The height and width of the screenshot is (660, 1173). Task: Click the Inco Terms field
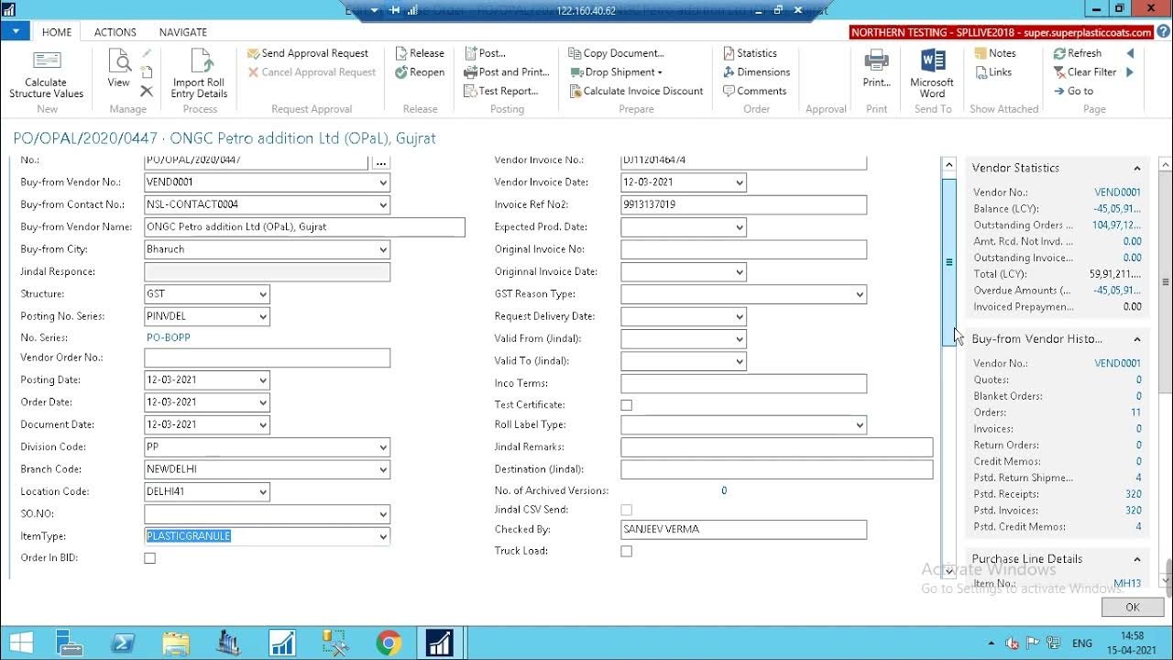tap(743, 383)
